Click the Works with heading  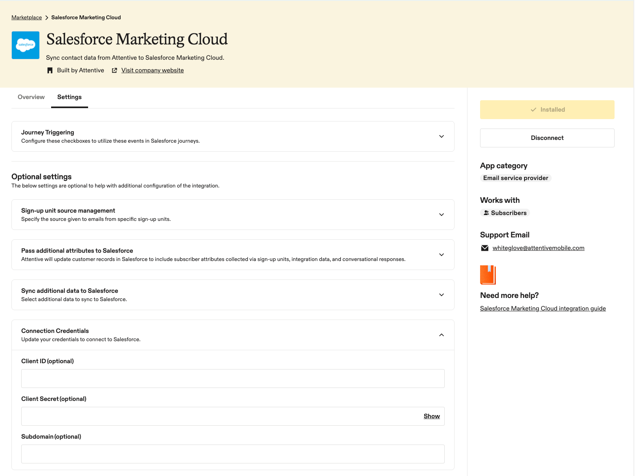pos(500,200)
